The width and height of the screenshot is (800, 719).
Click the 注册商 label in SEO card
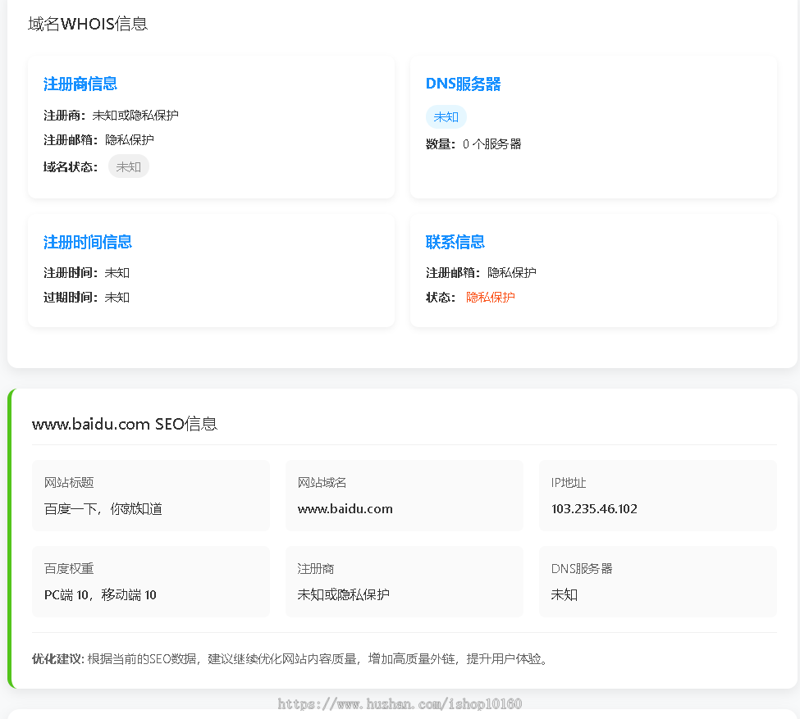316,569
